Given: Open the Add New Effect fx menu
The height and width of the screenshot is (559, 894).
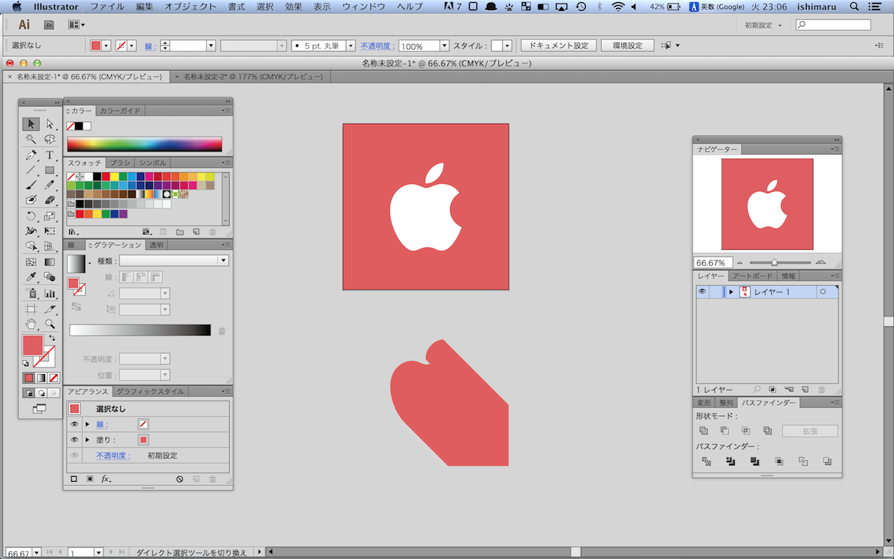Looking at the screenshot, I should 106,479.
